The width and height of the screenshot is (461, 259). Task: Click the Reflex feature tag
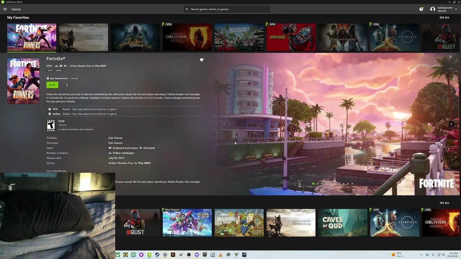(59, 71)
